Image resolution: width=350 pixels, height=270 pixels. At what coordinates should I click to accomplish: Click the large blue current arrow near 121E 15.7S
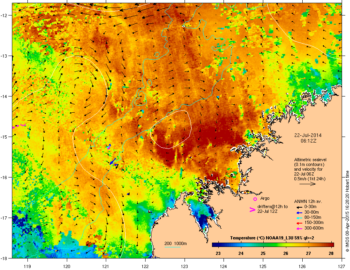coord(113,161)
